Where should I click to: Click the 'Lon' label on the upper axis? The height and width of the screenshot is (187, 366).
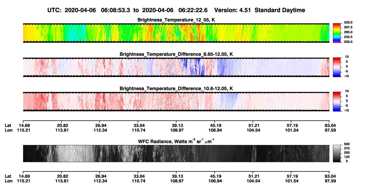[8, 130]
